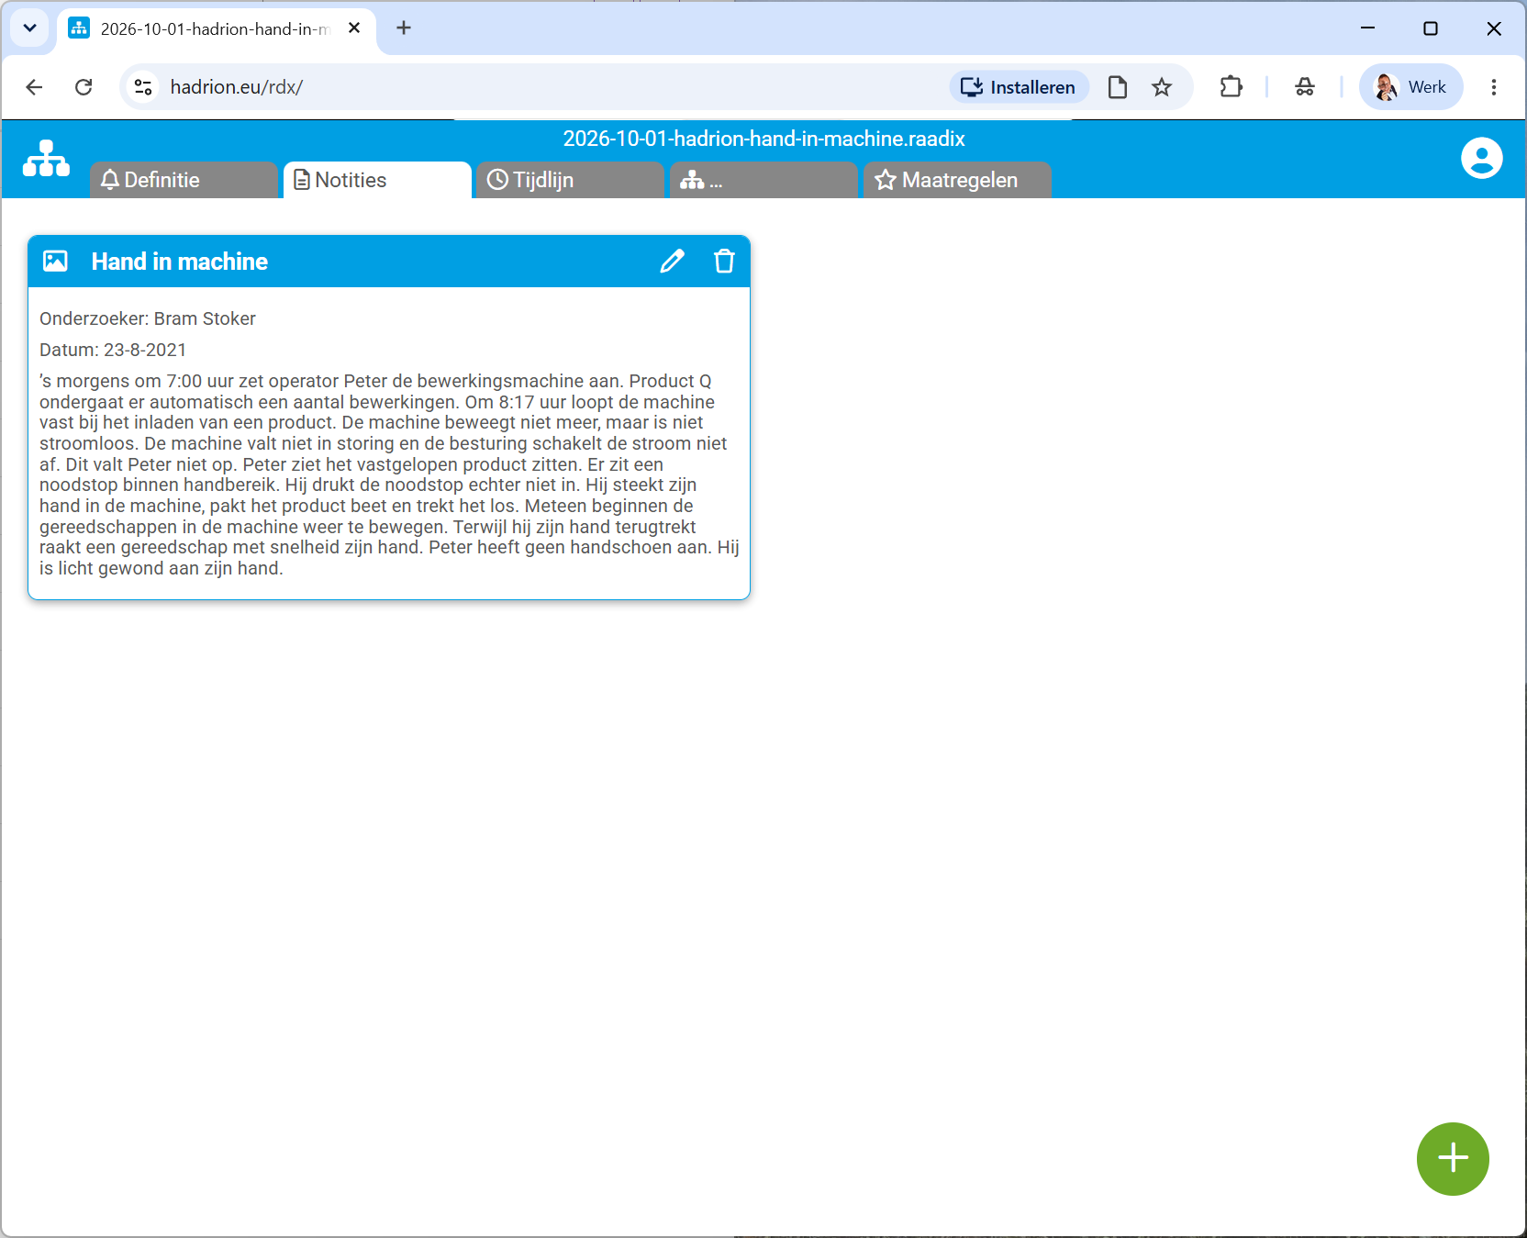Screen dimensions: 1527x1238
Task: Maximize the browser window
Action: [1430, 28]
